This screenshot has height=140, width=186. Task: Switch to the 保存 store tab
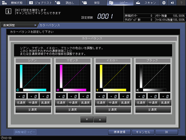[93, 3]
